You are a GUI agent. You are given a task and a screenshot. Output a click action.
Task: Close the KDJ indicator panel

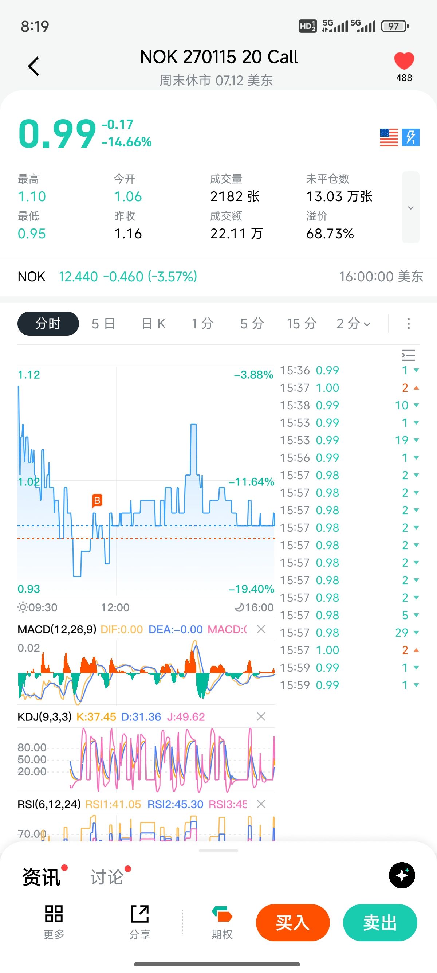[x=261, y=716]
